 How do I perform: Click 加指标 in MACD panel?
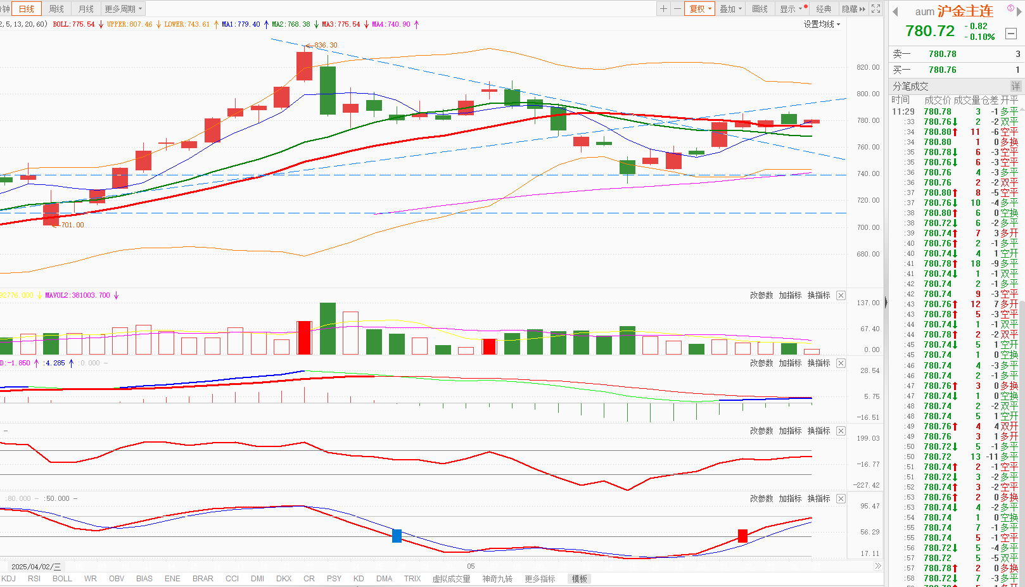[790, 363]
